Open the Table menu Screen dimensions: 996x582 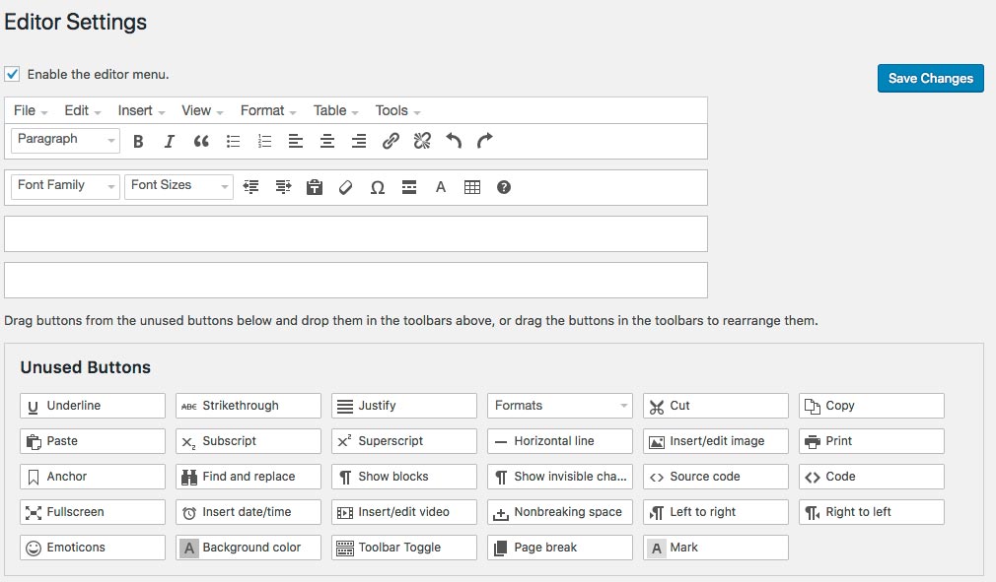coord(335,110)
